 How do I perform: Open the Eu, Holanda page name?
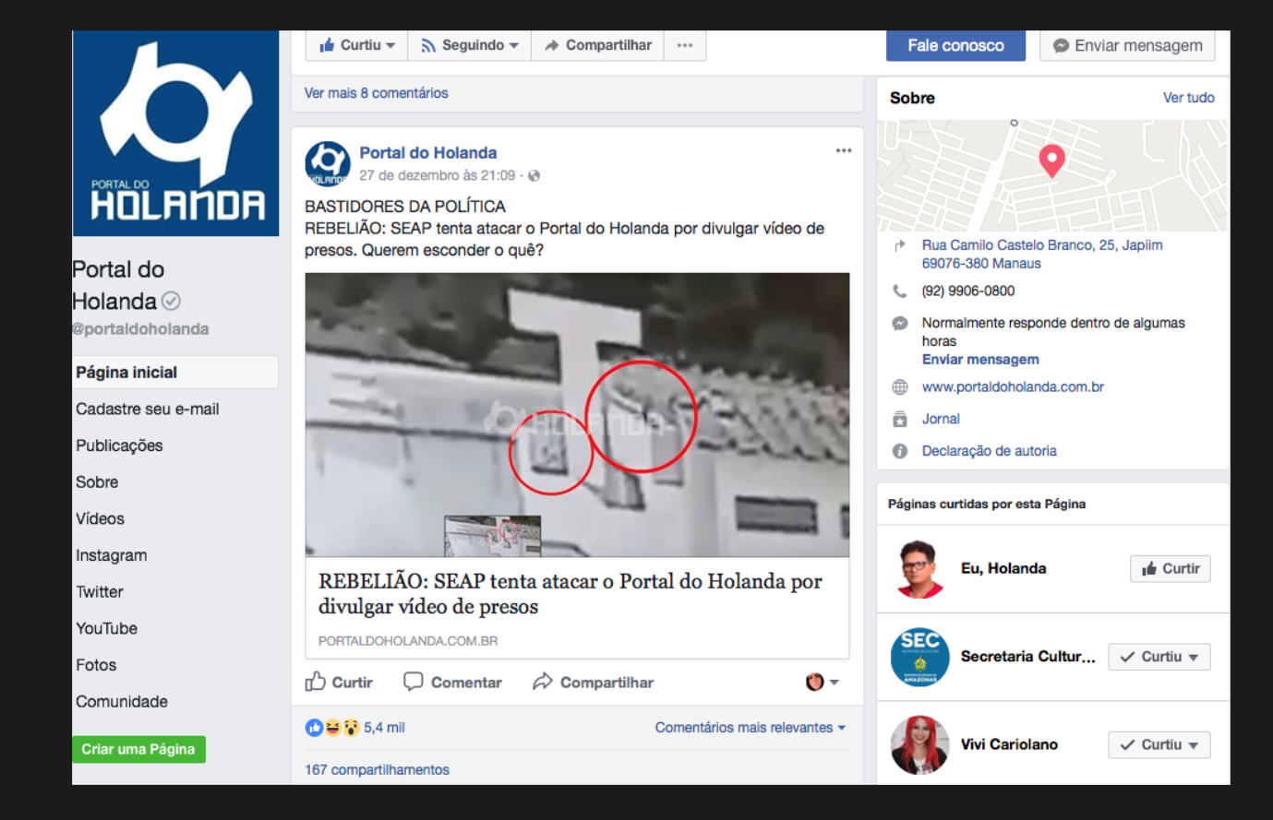(1003, 569)
